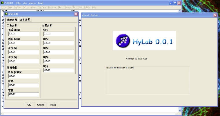Open the Display menu
Viewport: 220px width, 116px height.
point(52,7)
